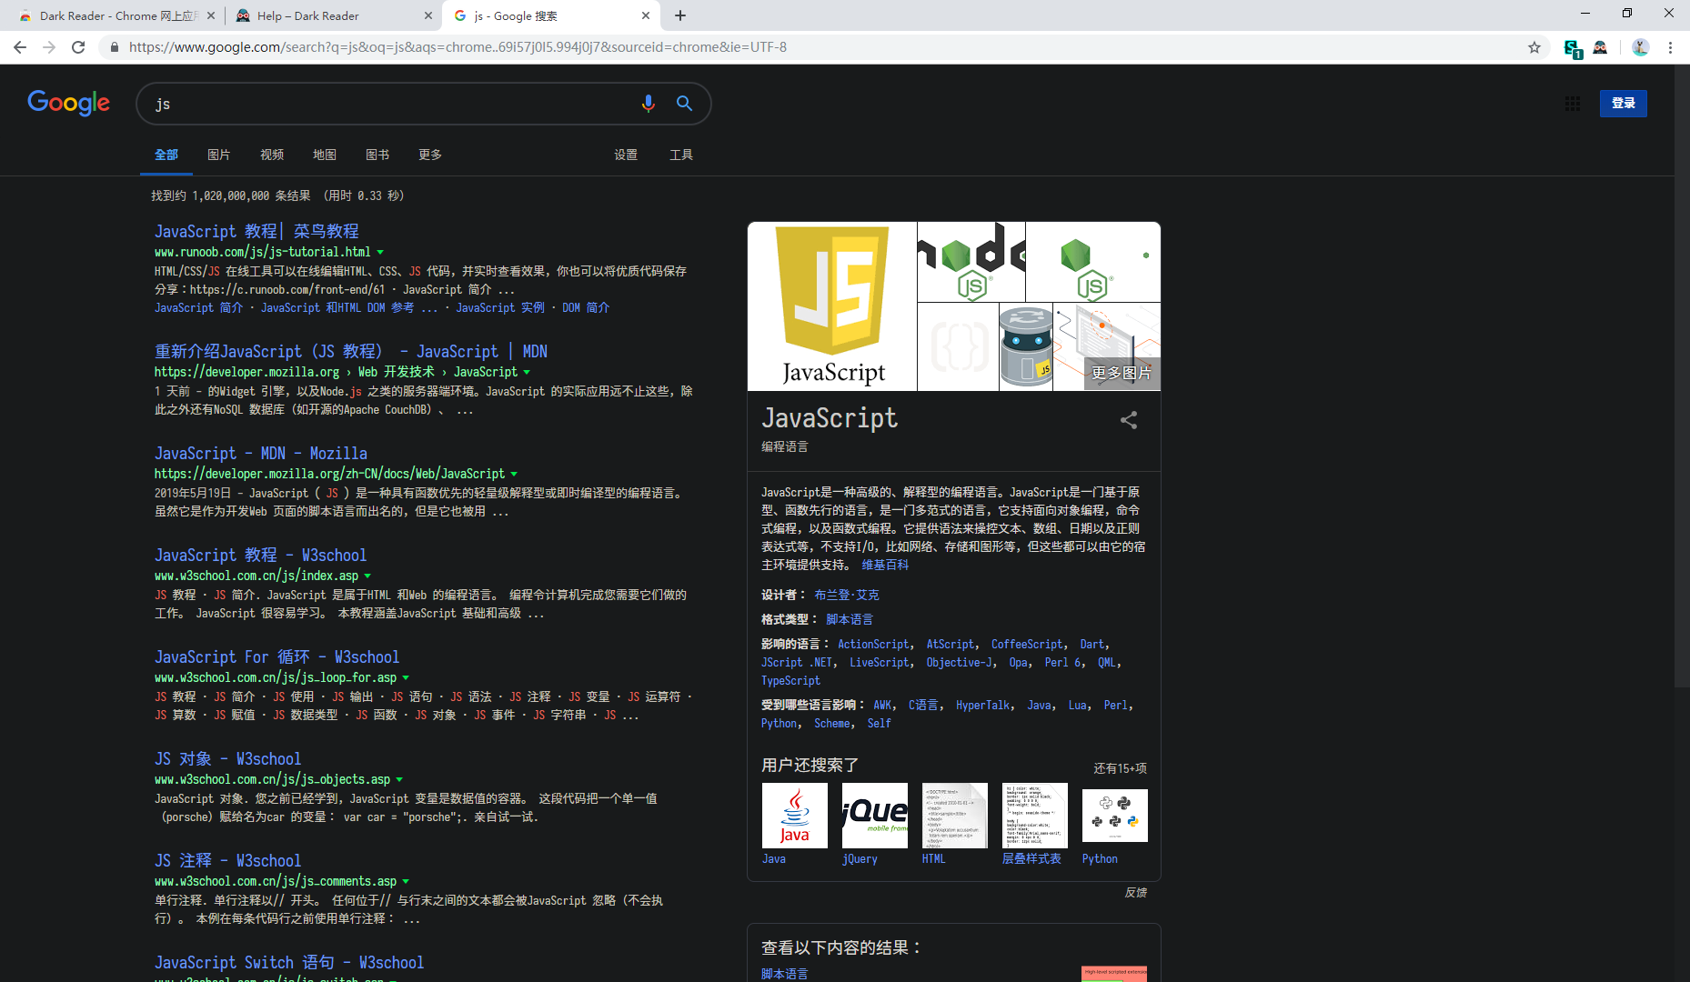Click the Google logo

(68, 104)
